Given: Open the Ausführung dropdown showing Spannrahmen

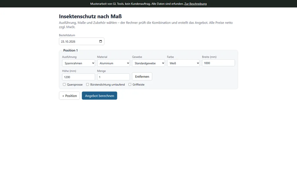Looking at the screenshot, I should (78, 63).
